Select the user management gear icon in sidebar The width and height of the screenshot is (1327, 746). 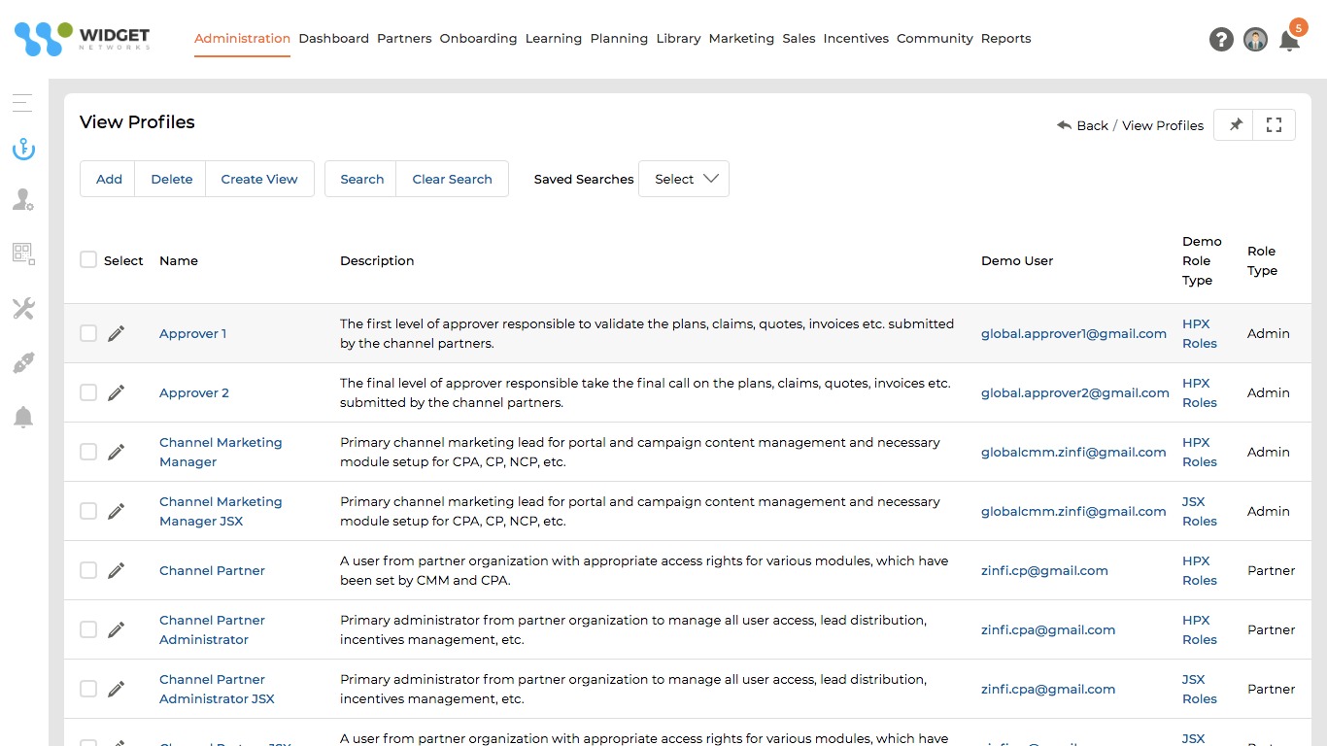coord(22,199)
